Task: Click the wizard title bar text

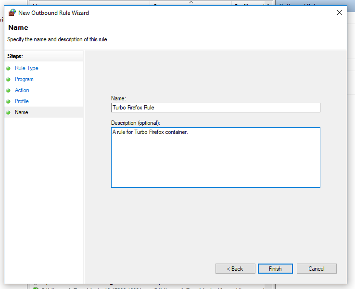Action: pos(53,13)
